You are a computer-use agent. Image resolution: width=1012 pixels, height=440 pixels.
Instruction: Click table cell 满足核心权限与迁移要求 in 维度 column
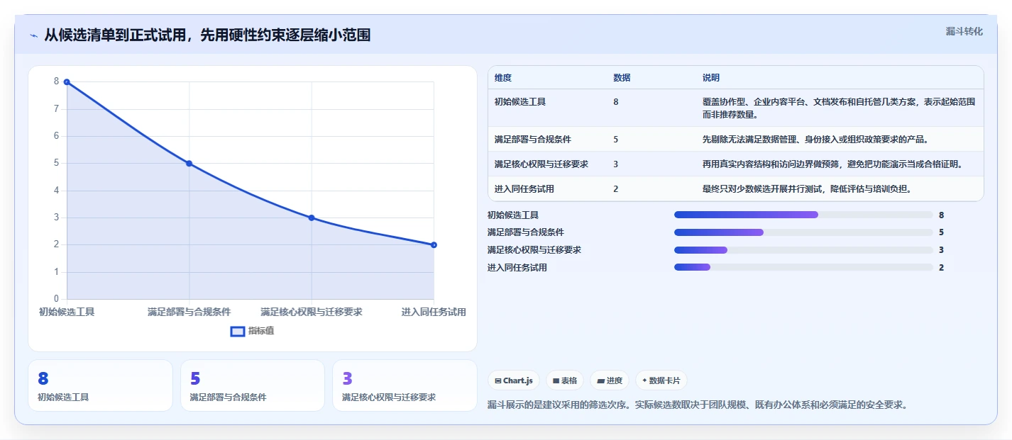pos(541,164)
